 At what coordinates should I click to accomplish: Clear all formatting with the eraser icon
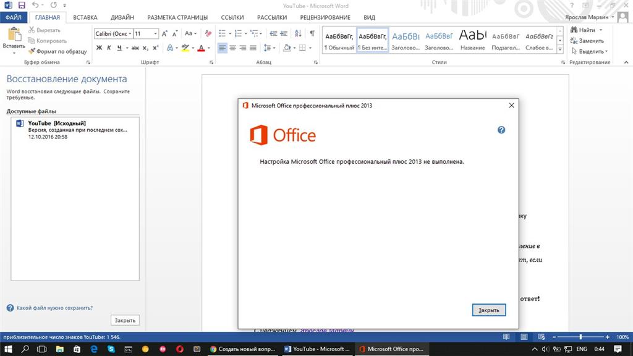[x=208, y=33]
